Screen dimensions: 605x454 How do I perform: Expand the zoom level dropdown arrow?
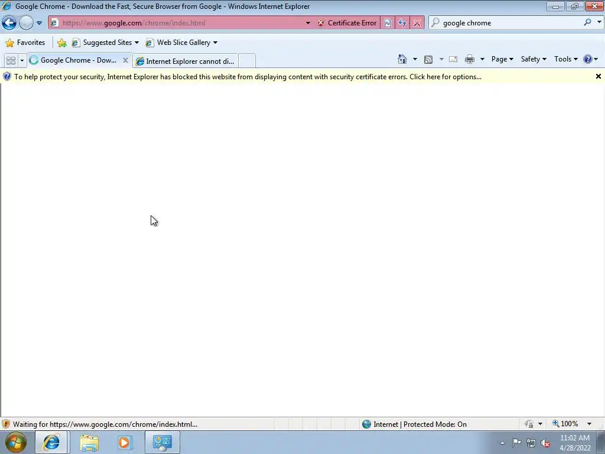tap(589, 424)
